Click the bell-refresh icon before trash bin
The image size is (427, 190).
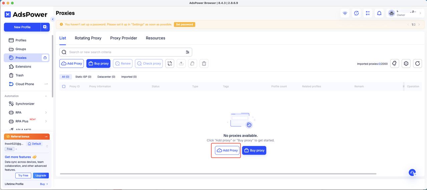192,63
